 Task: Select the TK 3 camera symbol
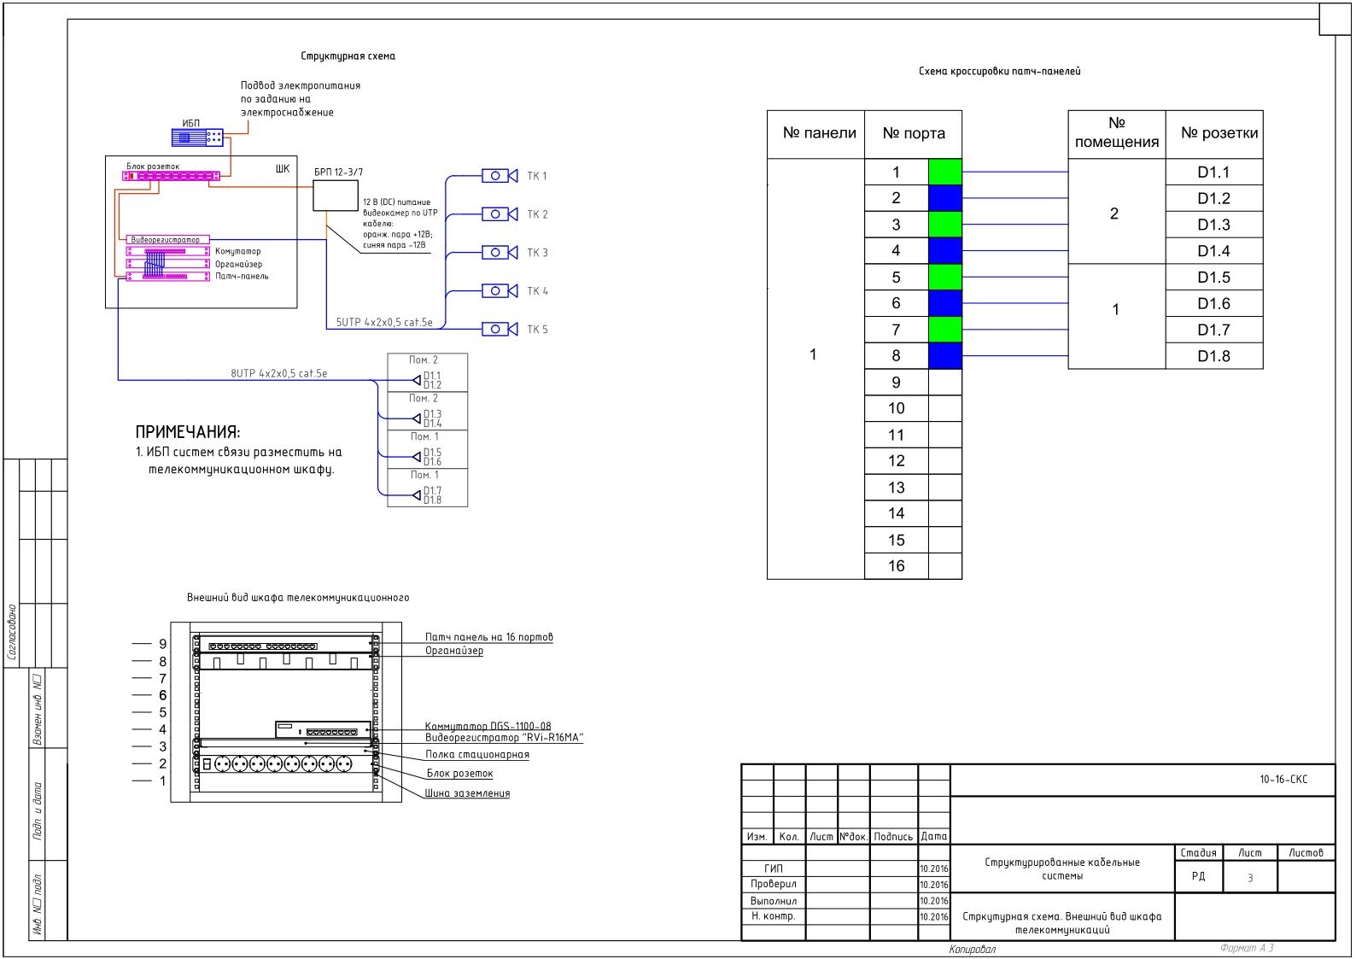(x=500, y=253)
